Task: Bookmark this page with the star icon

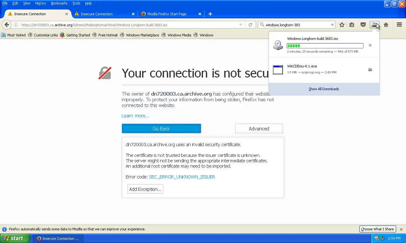Action: (x=342, y=25)
